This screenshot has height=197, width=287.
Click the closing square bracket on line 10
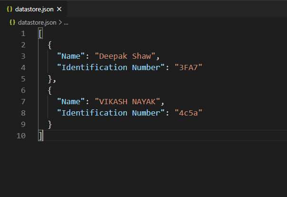[41, 135]
